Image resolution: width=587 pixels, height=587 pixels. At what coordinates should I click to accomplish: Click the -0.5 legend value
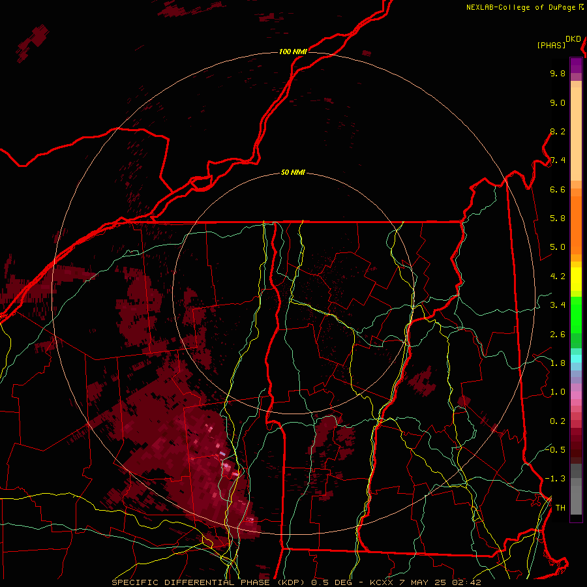(555, 449)
